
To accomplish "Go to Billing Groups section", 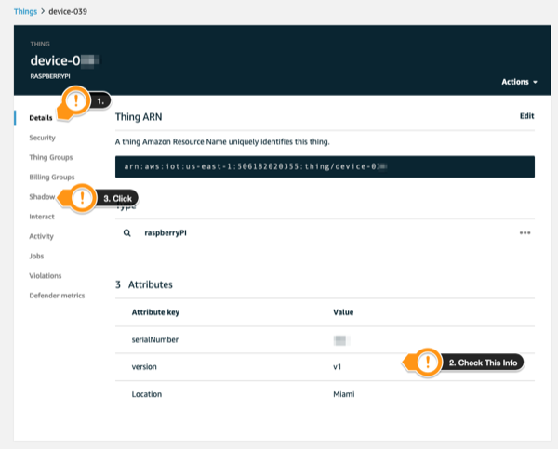I will tap(52, 178).
